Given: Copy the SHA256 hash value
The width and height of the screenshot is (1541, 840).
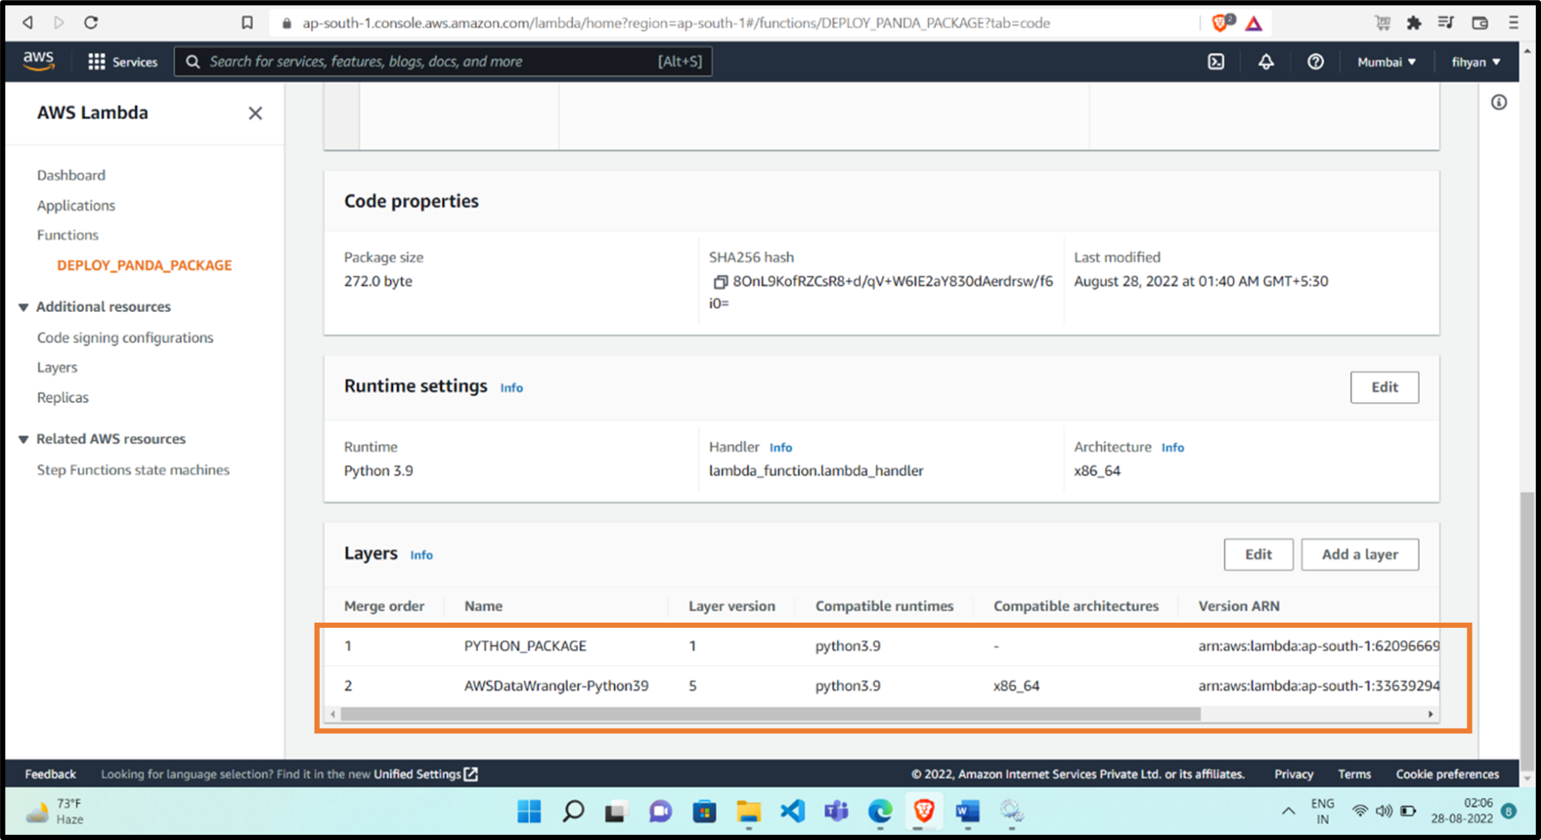Looking at the screenshot, I should coord(720,281).
